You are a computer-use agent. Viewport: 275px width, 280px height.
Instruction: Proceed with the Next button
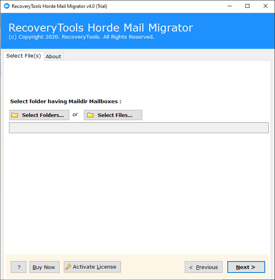(246, 267)
